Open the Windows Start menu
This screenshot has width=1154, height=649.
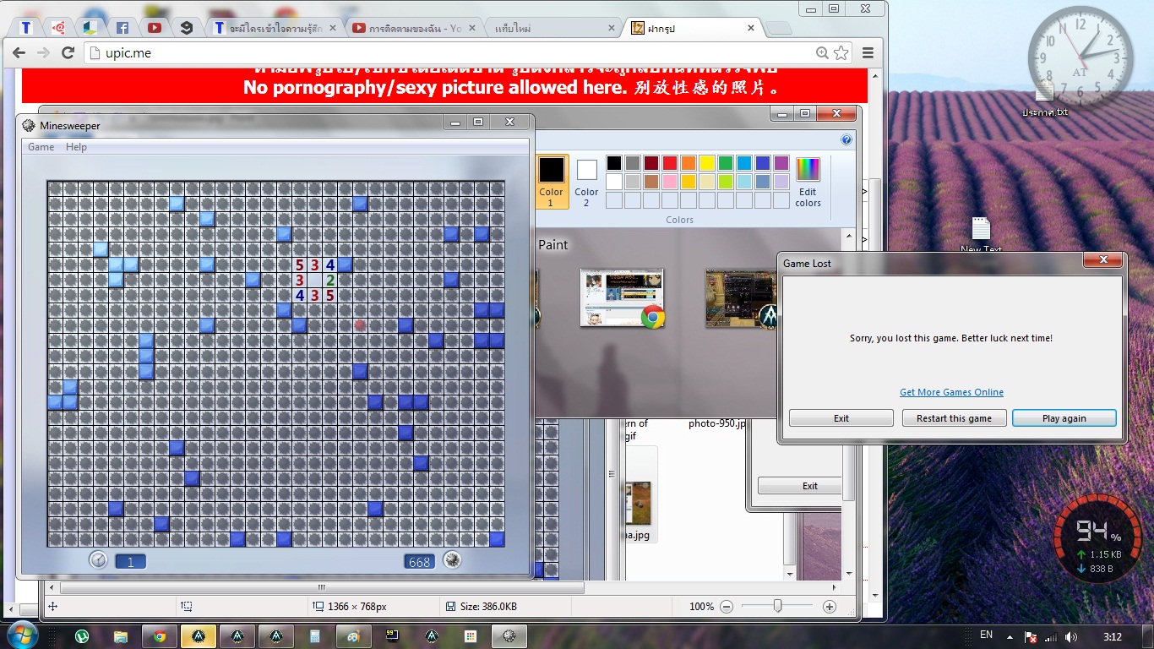point(21,635)
